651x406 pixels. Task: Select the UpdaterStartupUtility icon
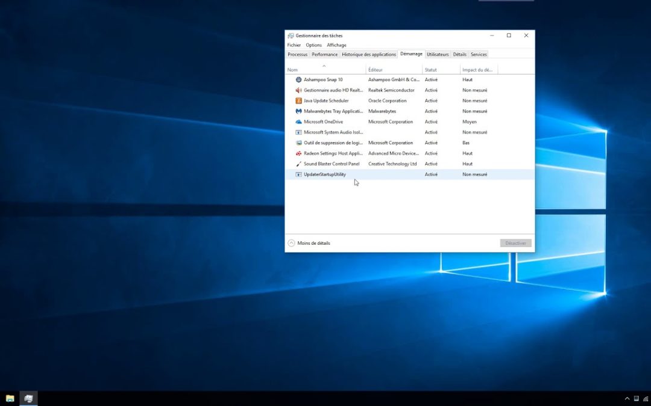[298, 174]
